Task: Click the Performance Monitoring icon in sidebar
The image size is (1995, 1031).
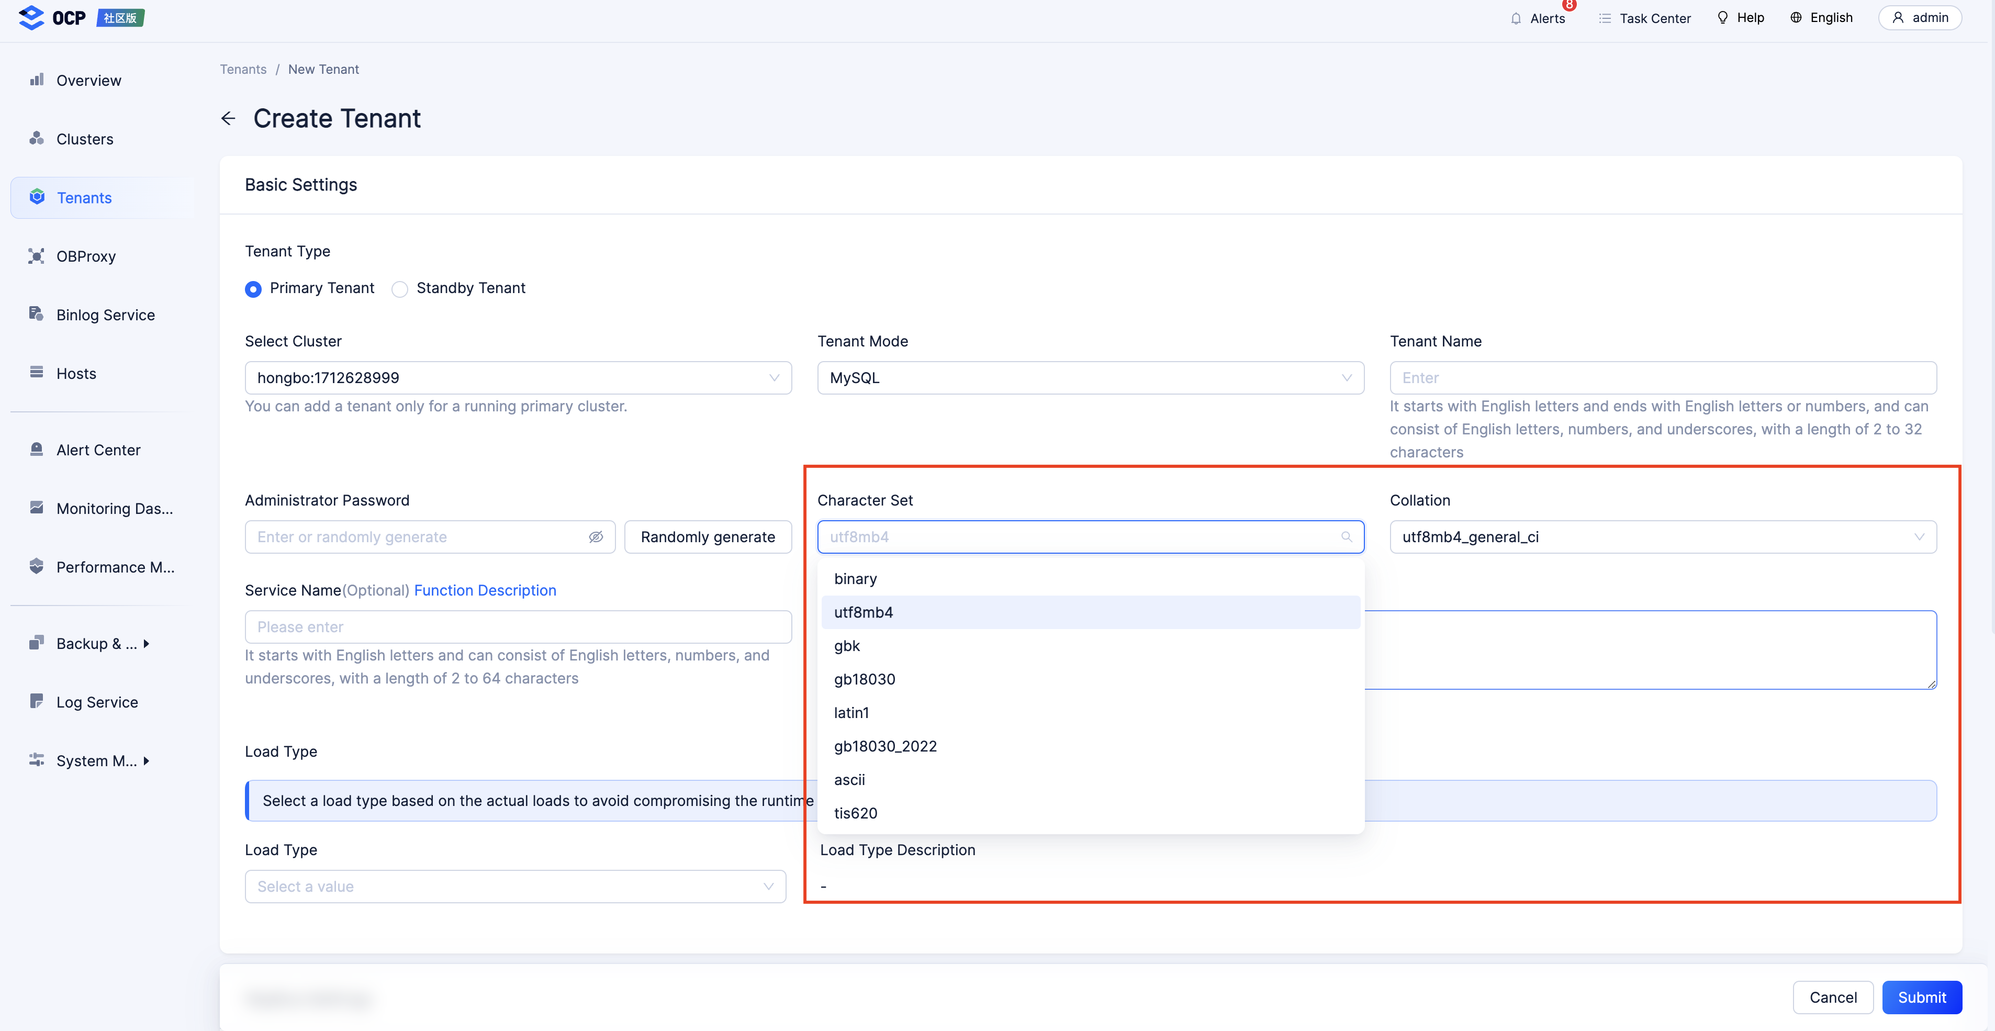Action: pos(37,566)
